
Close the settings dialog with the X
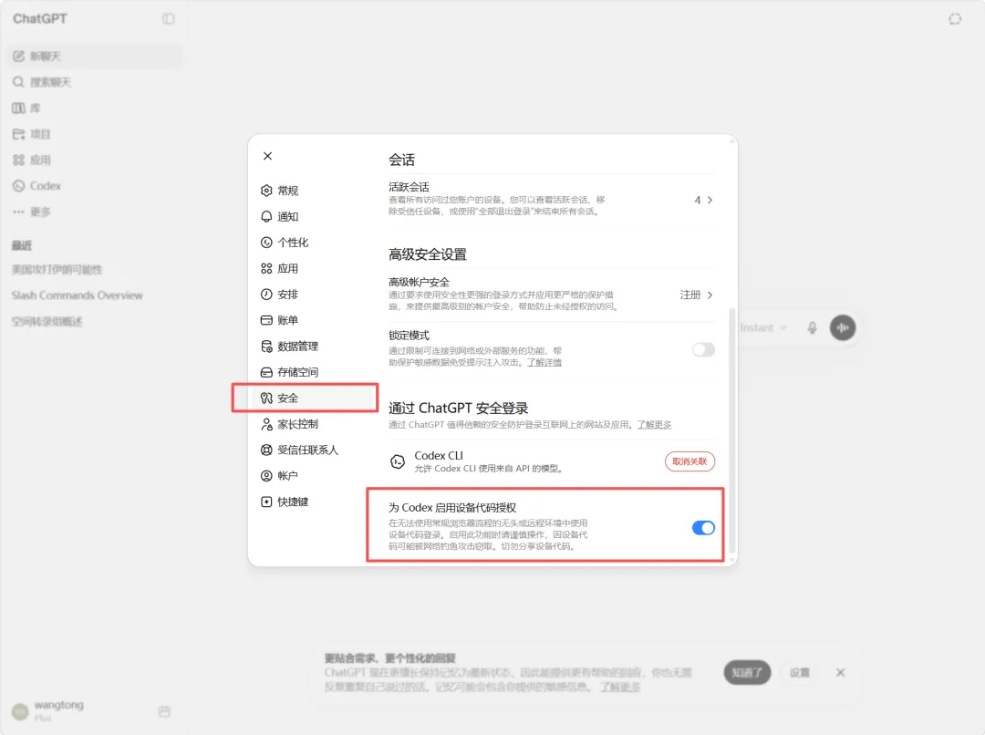click(267, 156)
